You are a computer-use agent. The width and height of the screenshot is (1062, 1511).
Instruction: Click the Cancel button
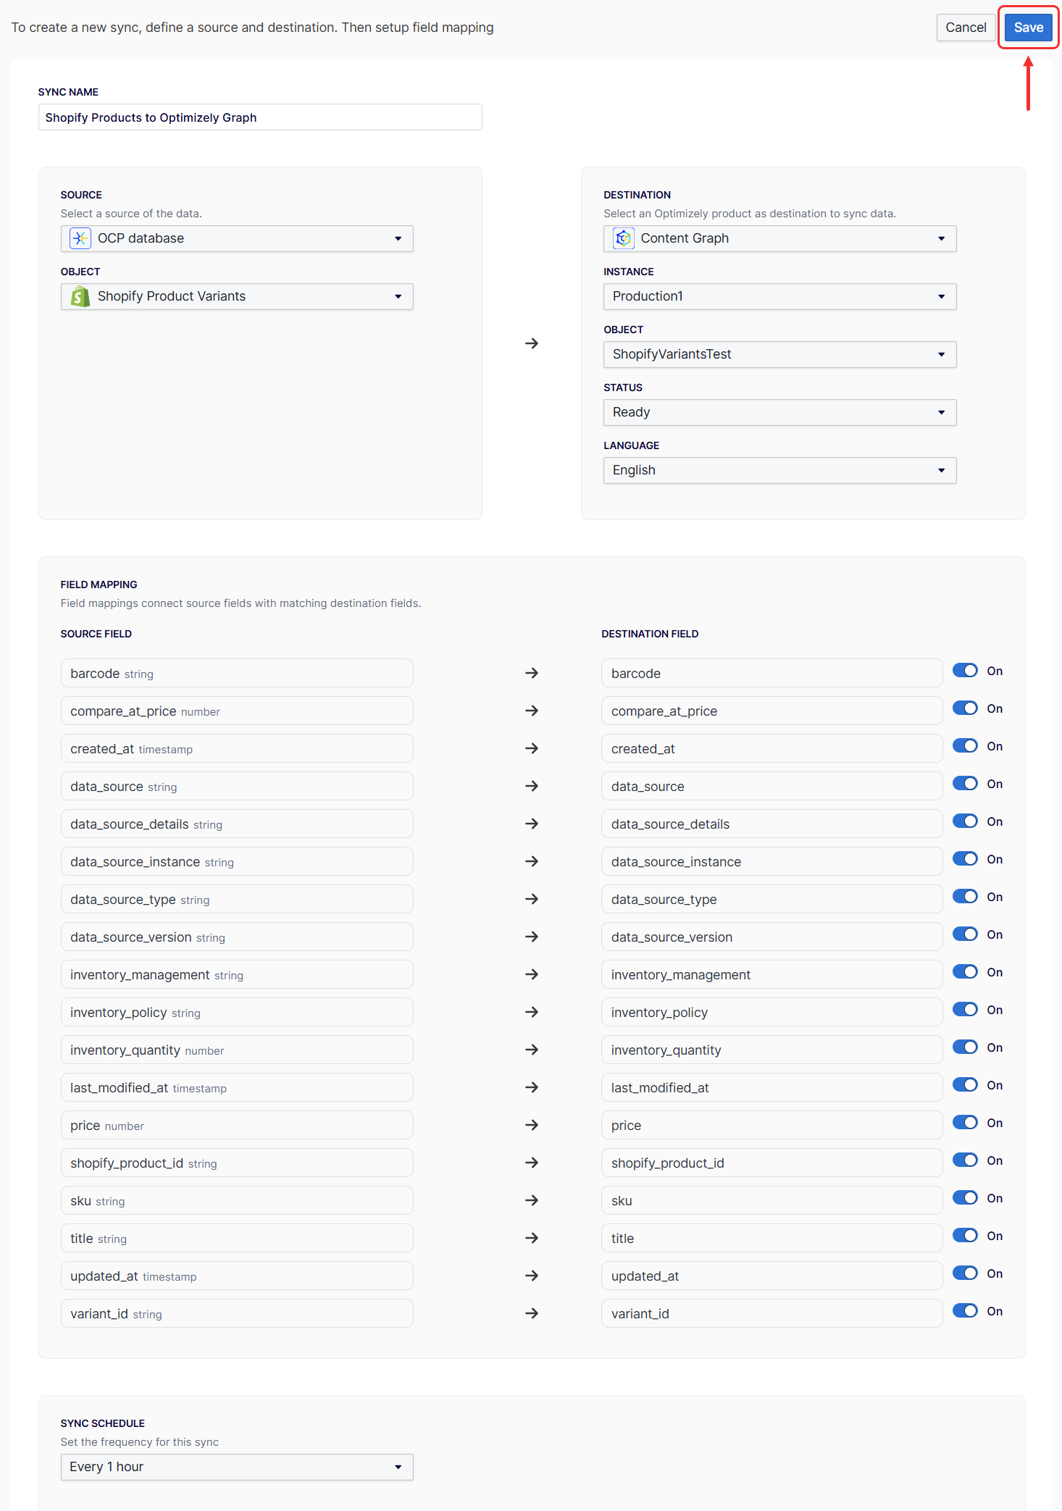tap(966, 28)
